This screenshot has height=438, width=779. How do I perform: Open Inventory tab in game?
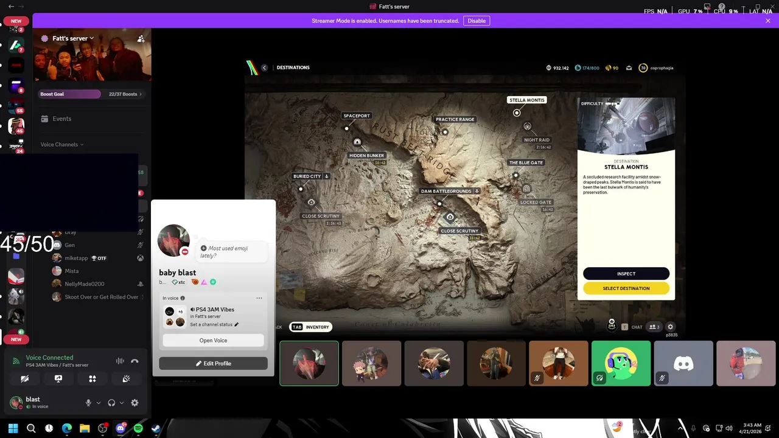pos(310,327)
